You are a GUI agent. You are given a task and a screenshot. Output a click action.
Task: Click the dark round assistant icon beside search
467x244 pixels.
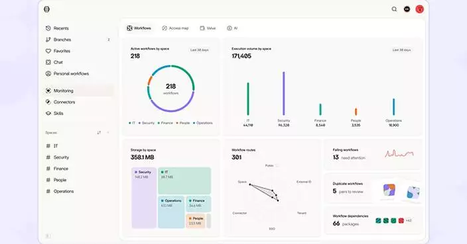(407, 9)
